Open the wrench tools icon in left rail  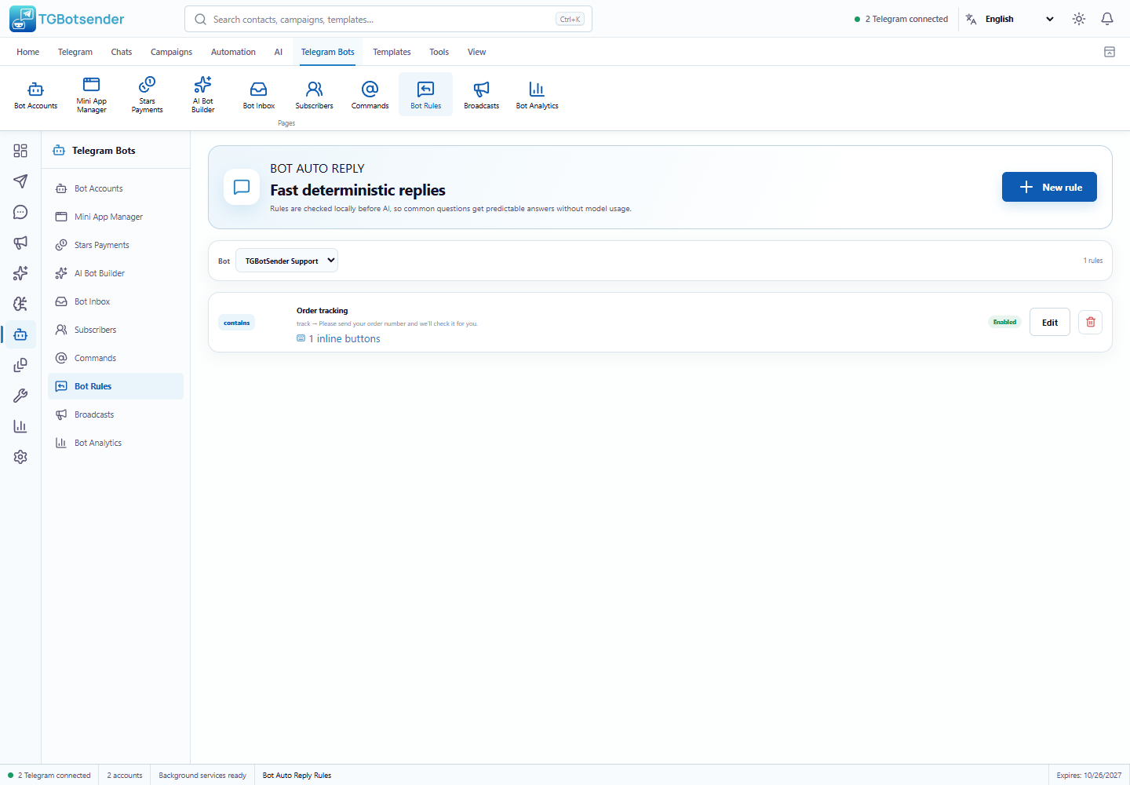(x=20, y=396)
